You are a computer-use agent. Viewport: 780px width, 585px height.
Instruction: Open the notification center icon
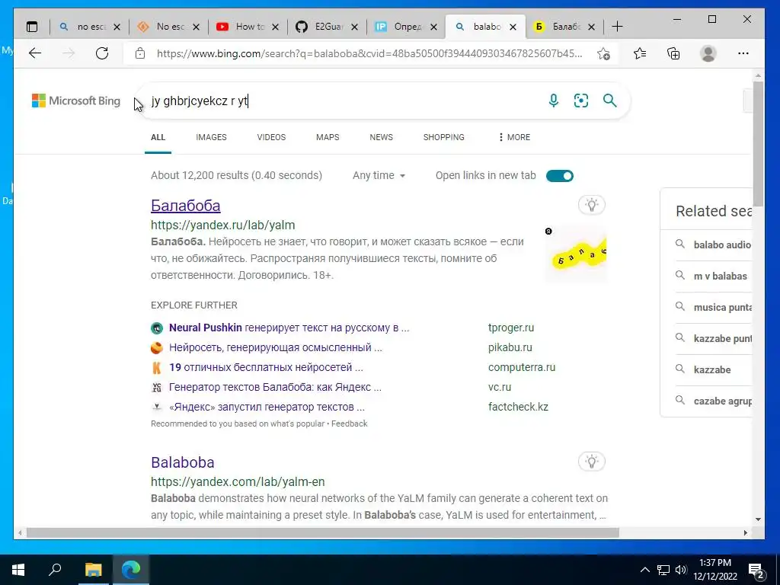(x=756, y=571)
